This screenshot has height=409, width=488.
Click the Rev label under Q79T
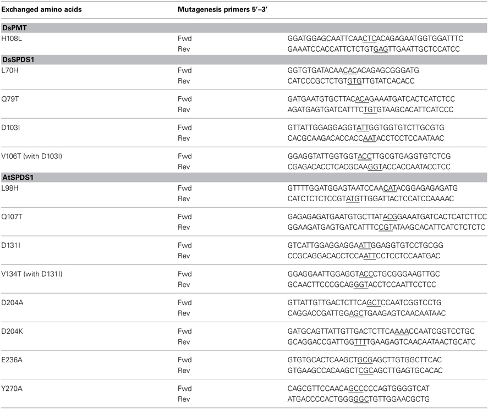point(184,109)
